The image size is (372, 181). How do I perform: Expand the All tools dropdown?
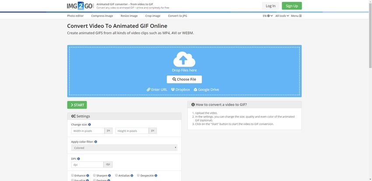[282, 16]
